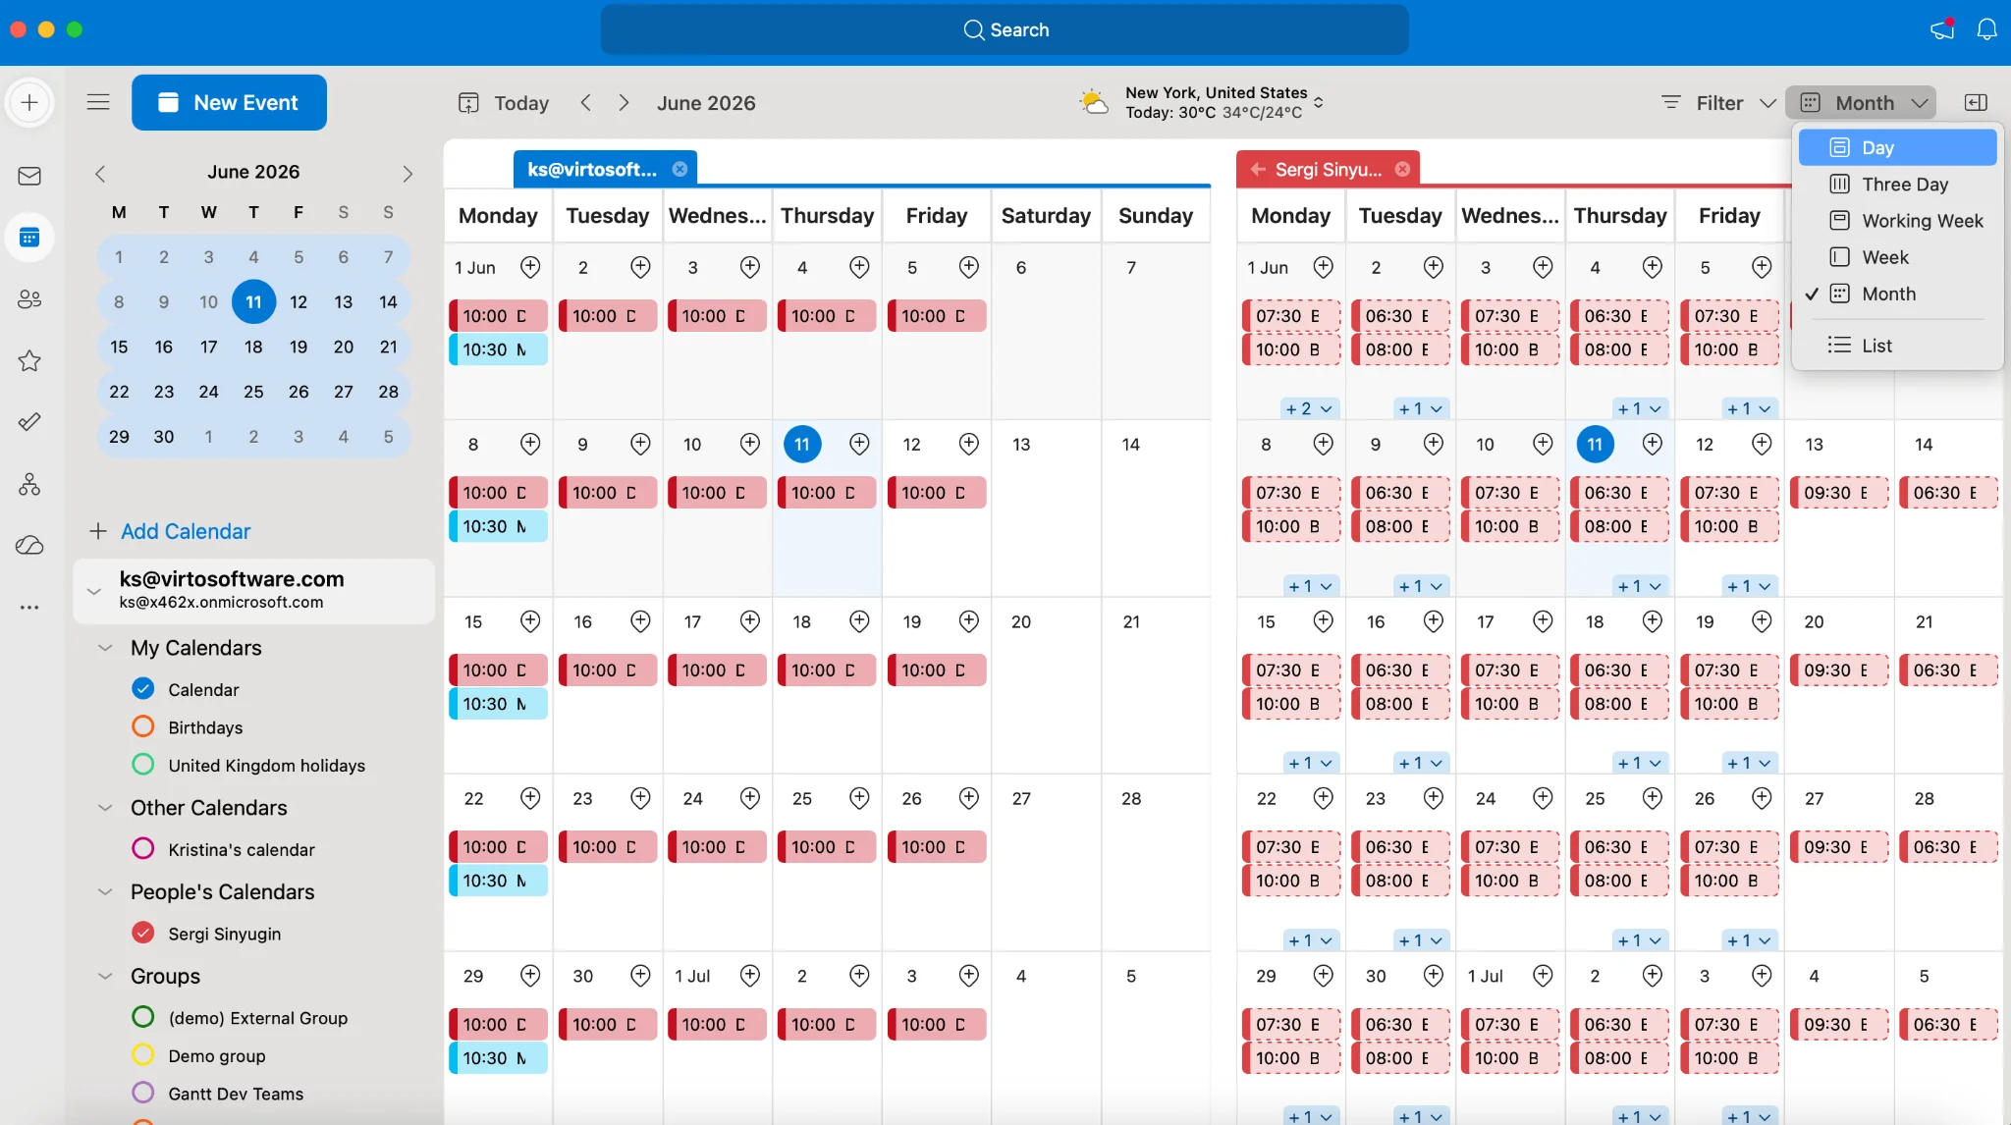Click the round plus button in the left rail
Viewport: 2011px width, 1125px height.
[x=29, y=102]
